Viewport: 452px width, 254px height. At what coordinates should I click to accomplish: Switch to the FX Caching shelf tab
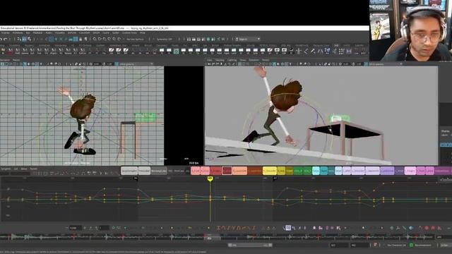[x=85, y=45]
